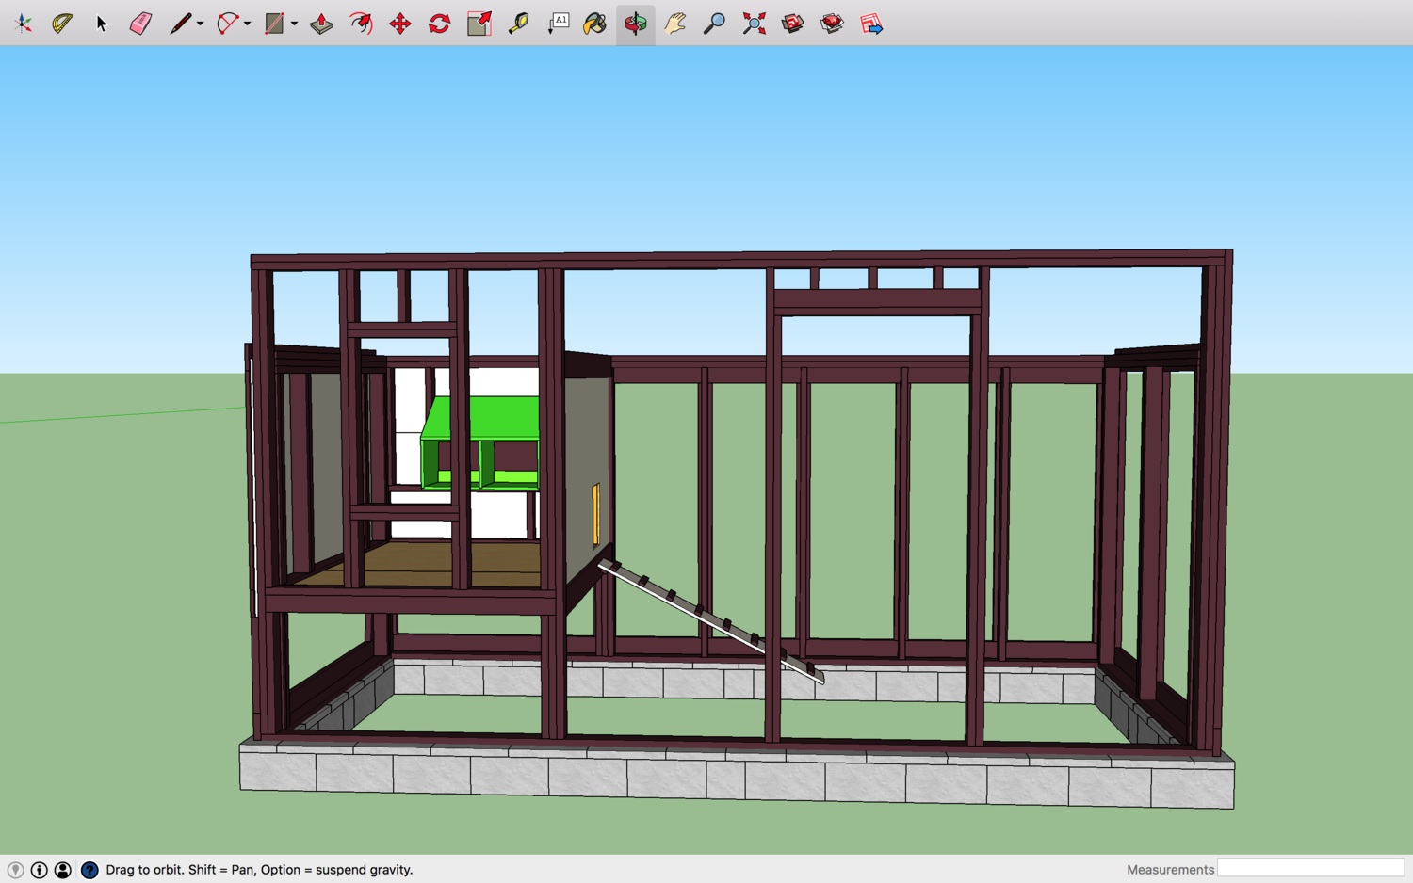Screen dimensions: 1413x883
Task: Toggle the Orbit tool in toolbar
Action: (636, 24)
